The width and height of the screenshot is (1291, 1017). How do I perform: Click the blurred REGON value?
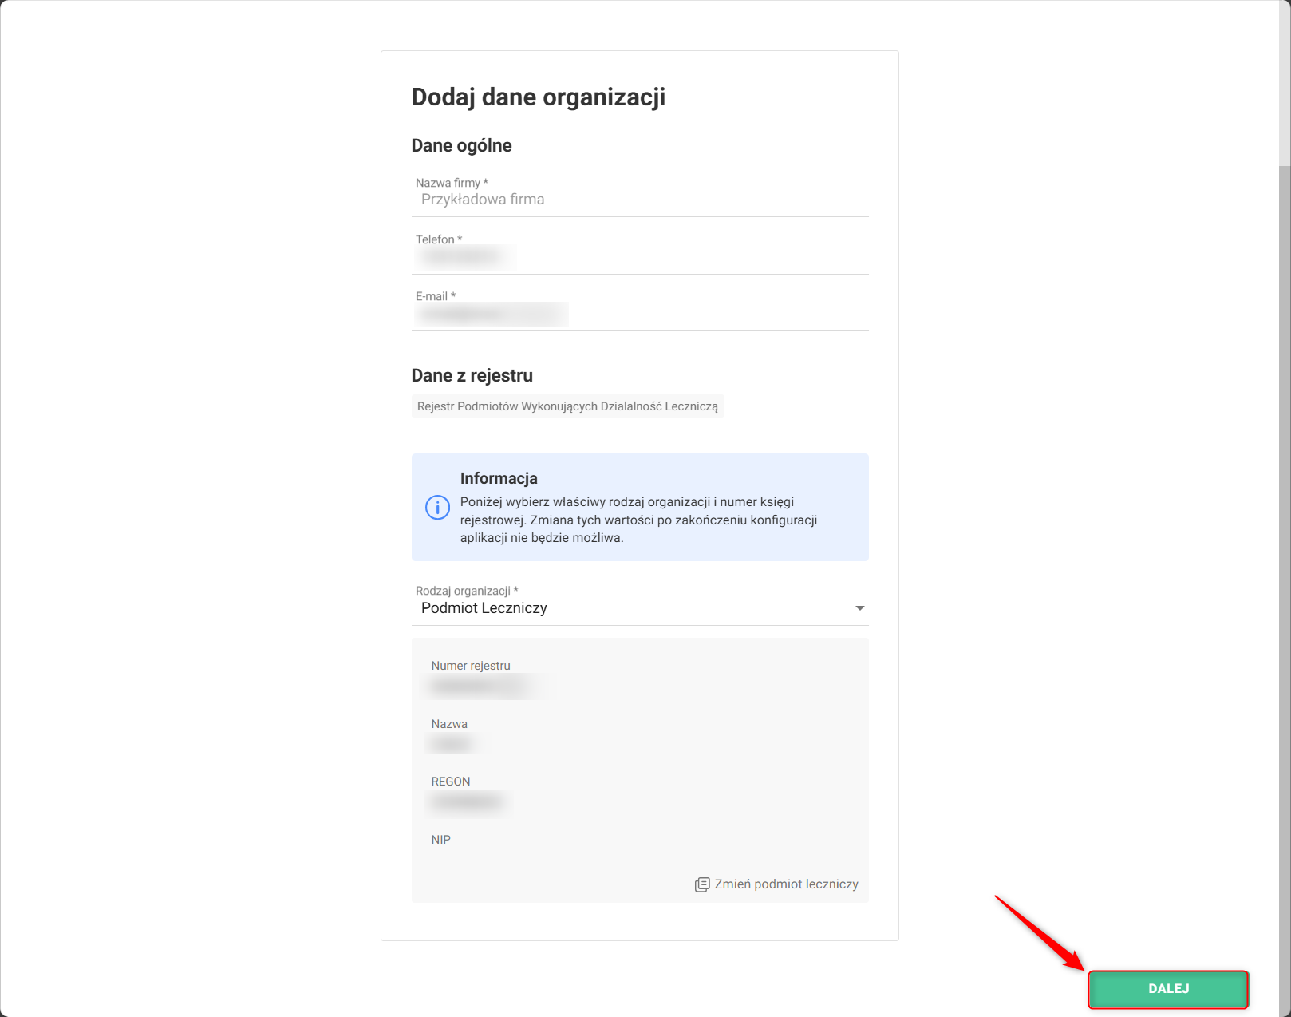click(x=468, y=801)
